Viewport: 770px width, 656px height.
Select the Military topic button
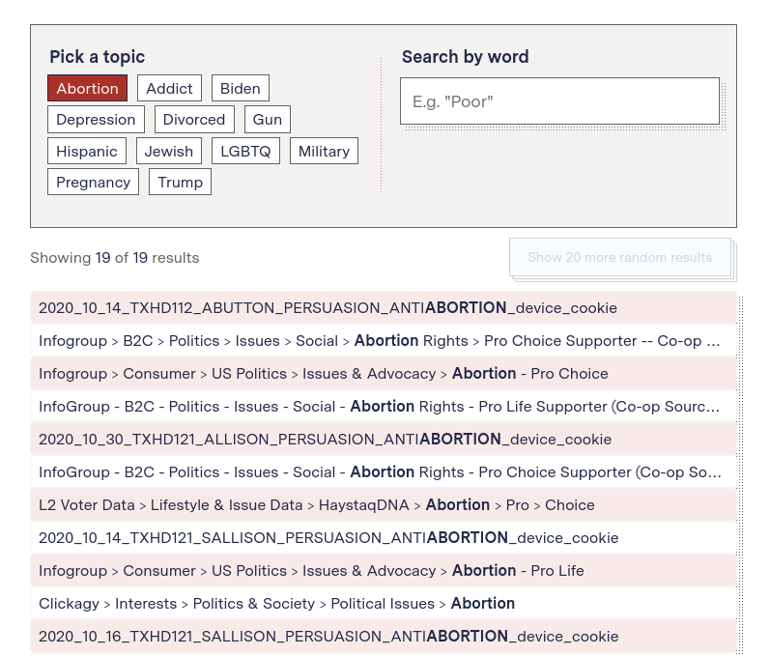click(324, 152)
